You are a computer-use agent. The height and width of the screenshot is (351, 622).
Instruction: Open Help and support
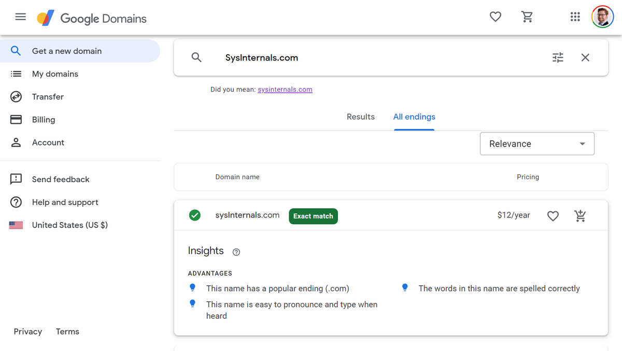80,202
